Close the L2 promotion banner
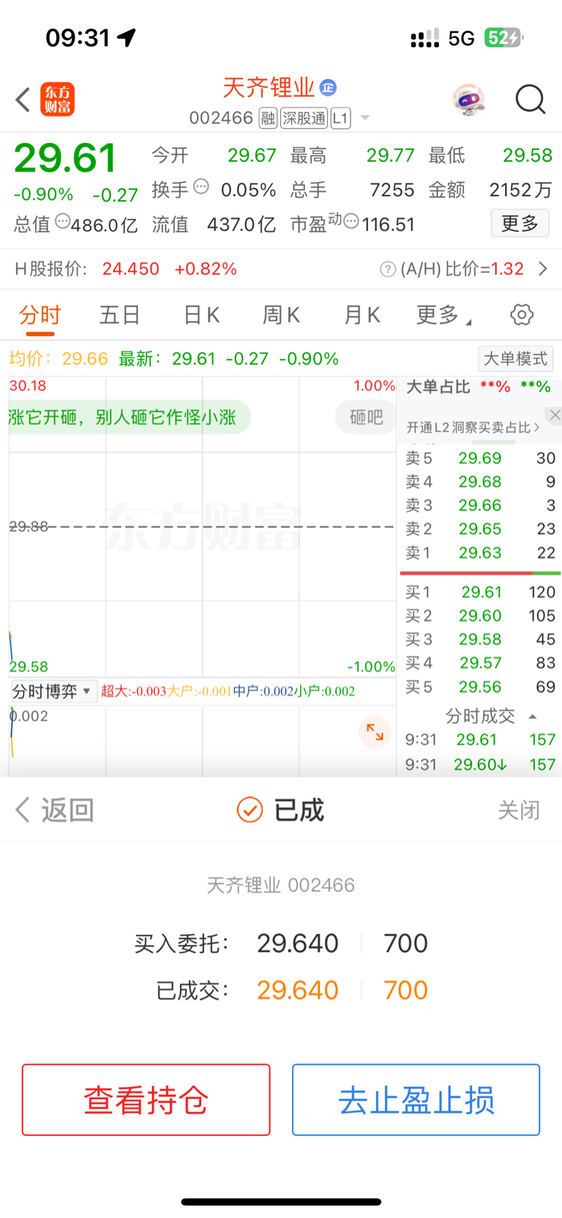The image size is (562, 1218). [x=555, y=415]
